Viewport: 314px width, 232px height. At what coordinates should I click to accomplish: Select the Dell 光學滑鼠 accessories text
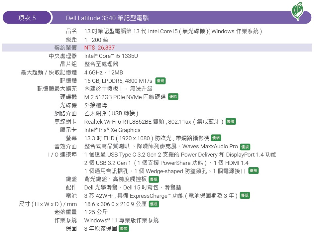tap(133, 187)
